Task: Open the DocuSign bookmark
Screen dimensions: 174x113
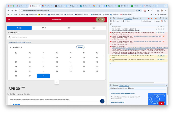Action: pos(42,14)
